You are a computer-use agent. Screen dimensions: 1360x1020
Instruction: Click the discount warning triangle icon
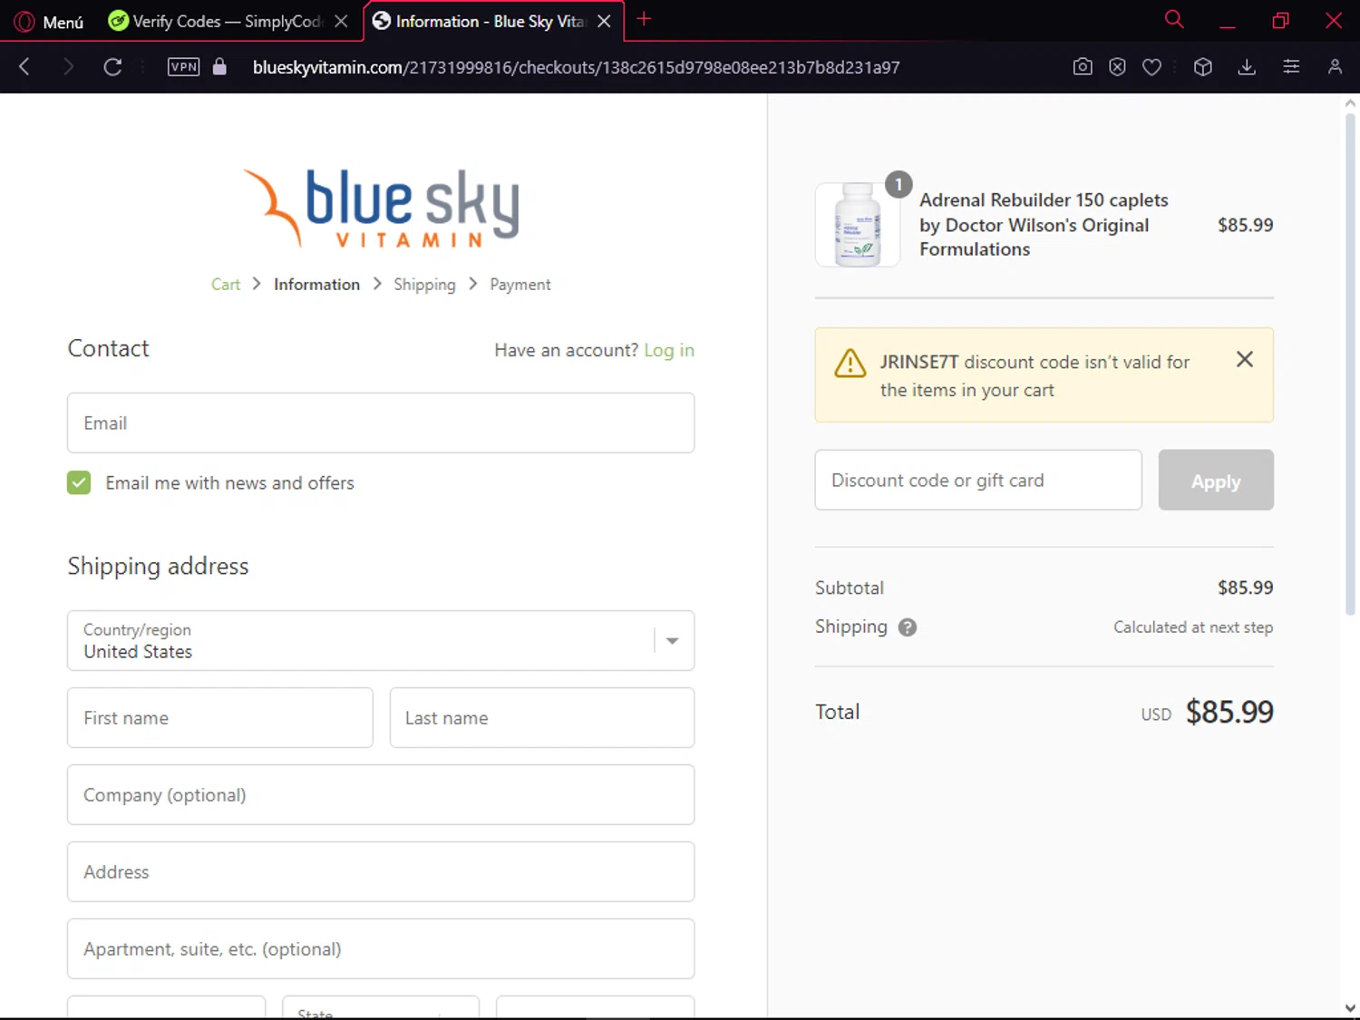[x=850, y=363]
